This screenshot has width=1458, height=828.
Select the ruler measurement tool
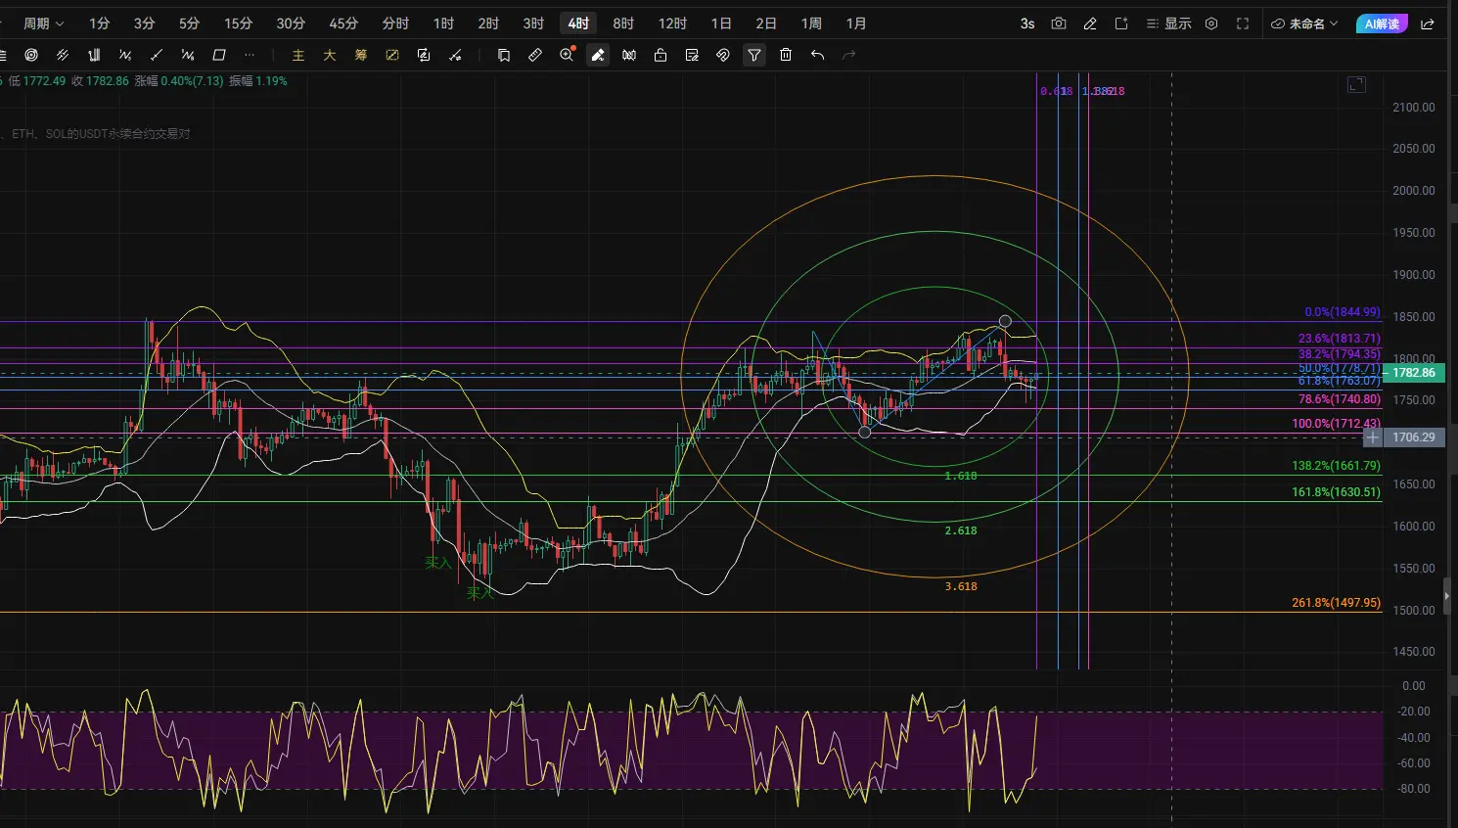click(x=535, y=56)
